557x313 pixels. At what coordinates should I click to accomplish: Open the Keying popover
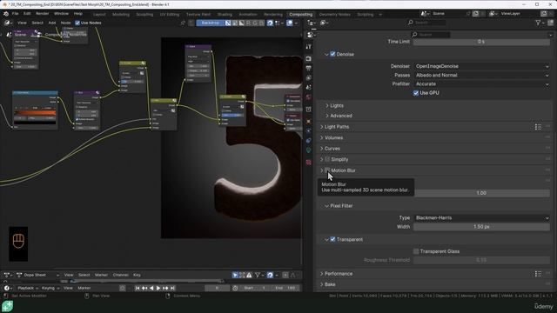pos(50,288)
